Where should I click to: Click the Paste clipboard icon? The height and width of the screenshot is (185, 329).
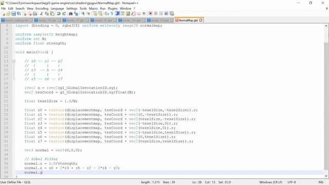(x=52, y=14)
